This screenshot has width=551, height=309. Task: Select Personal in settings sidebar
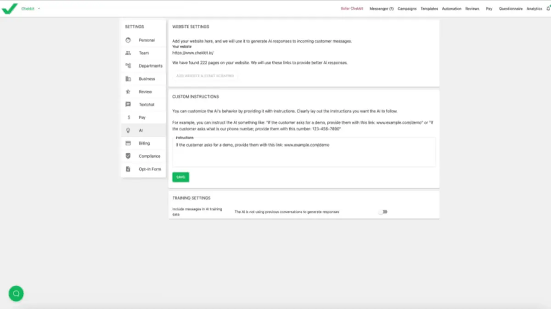pyautogui.click(x=147, y=40)
